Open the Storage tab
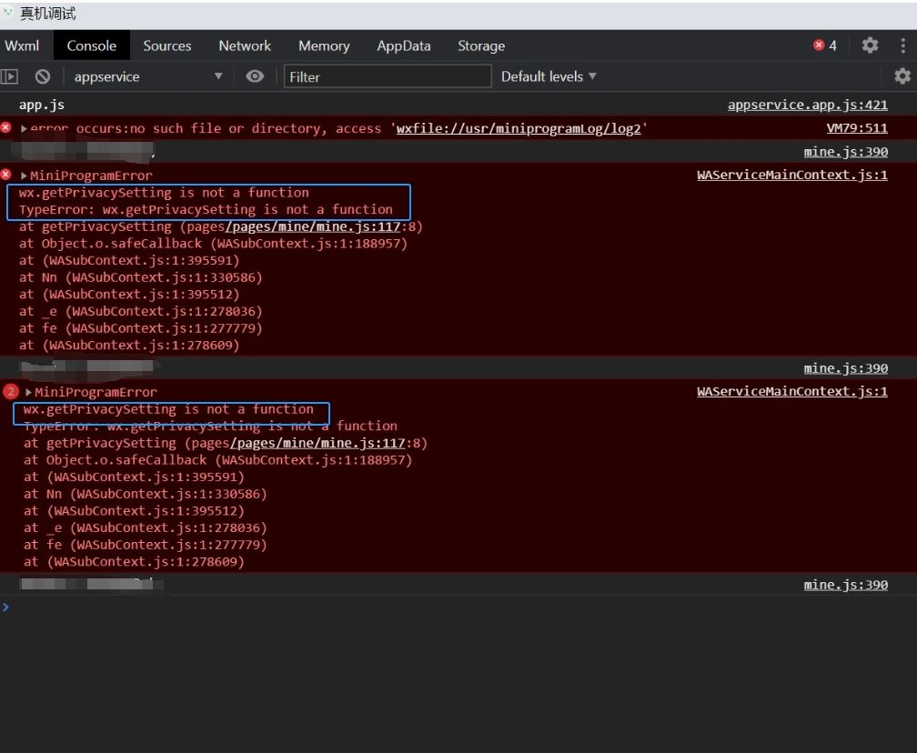917x753 pixels. click(x=481, y=45)
